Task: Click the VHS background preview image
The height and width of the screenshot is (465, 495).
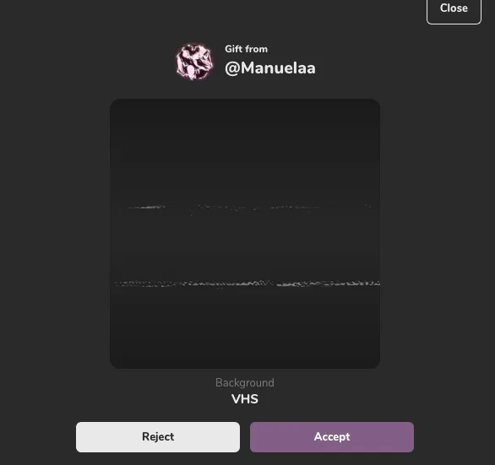Action: click(245, 234)
